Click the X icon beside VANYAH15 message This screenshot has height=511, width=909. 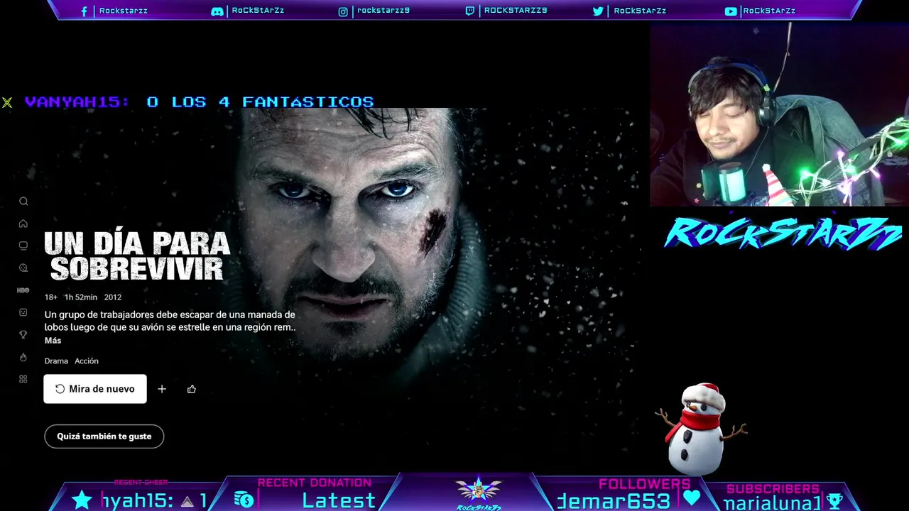coord(7,103)
